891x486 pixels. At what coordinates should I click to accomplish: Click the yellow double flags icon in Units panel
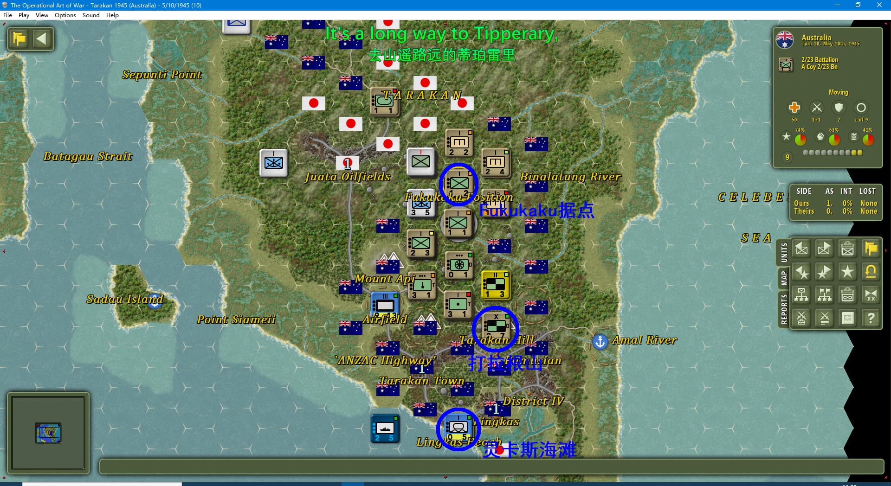click(x=871, y=249)
